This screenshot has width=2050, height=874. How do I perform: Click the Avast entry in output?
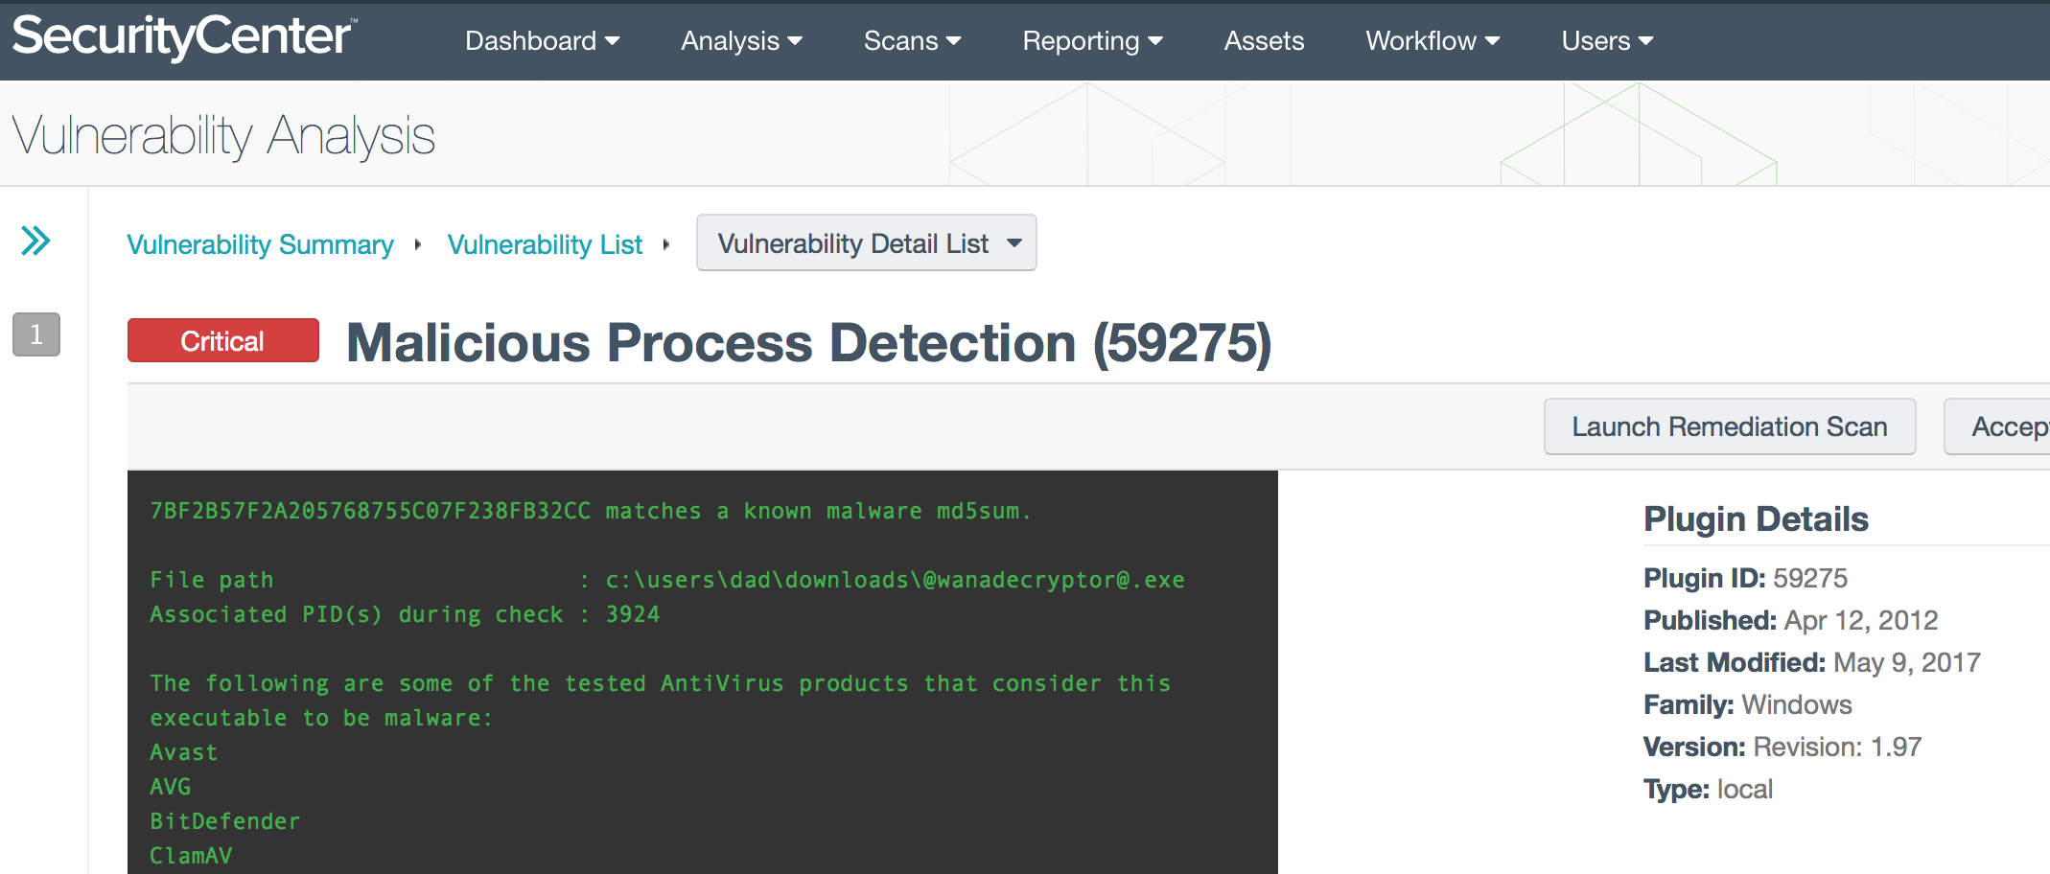[x=184, y=752]
